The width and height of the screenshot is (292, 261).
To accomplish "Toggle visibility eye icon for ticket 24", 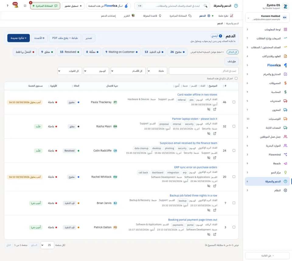I will pyautogui.click(x=209, y=158).
